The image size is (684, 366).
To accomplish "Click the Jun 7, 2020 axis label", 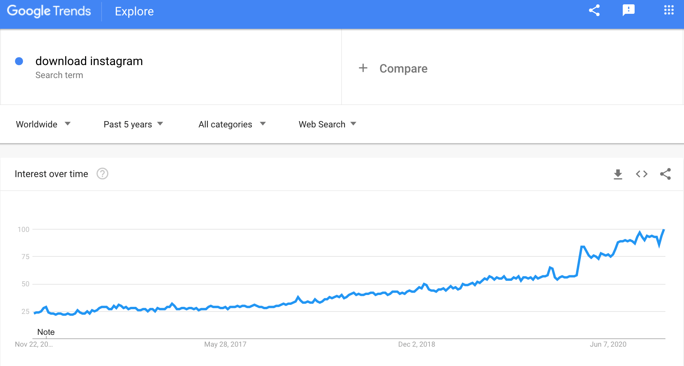I will tap(608, 344).
